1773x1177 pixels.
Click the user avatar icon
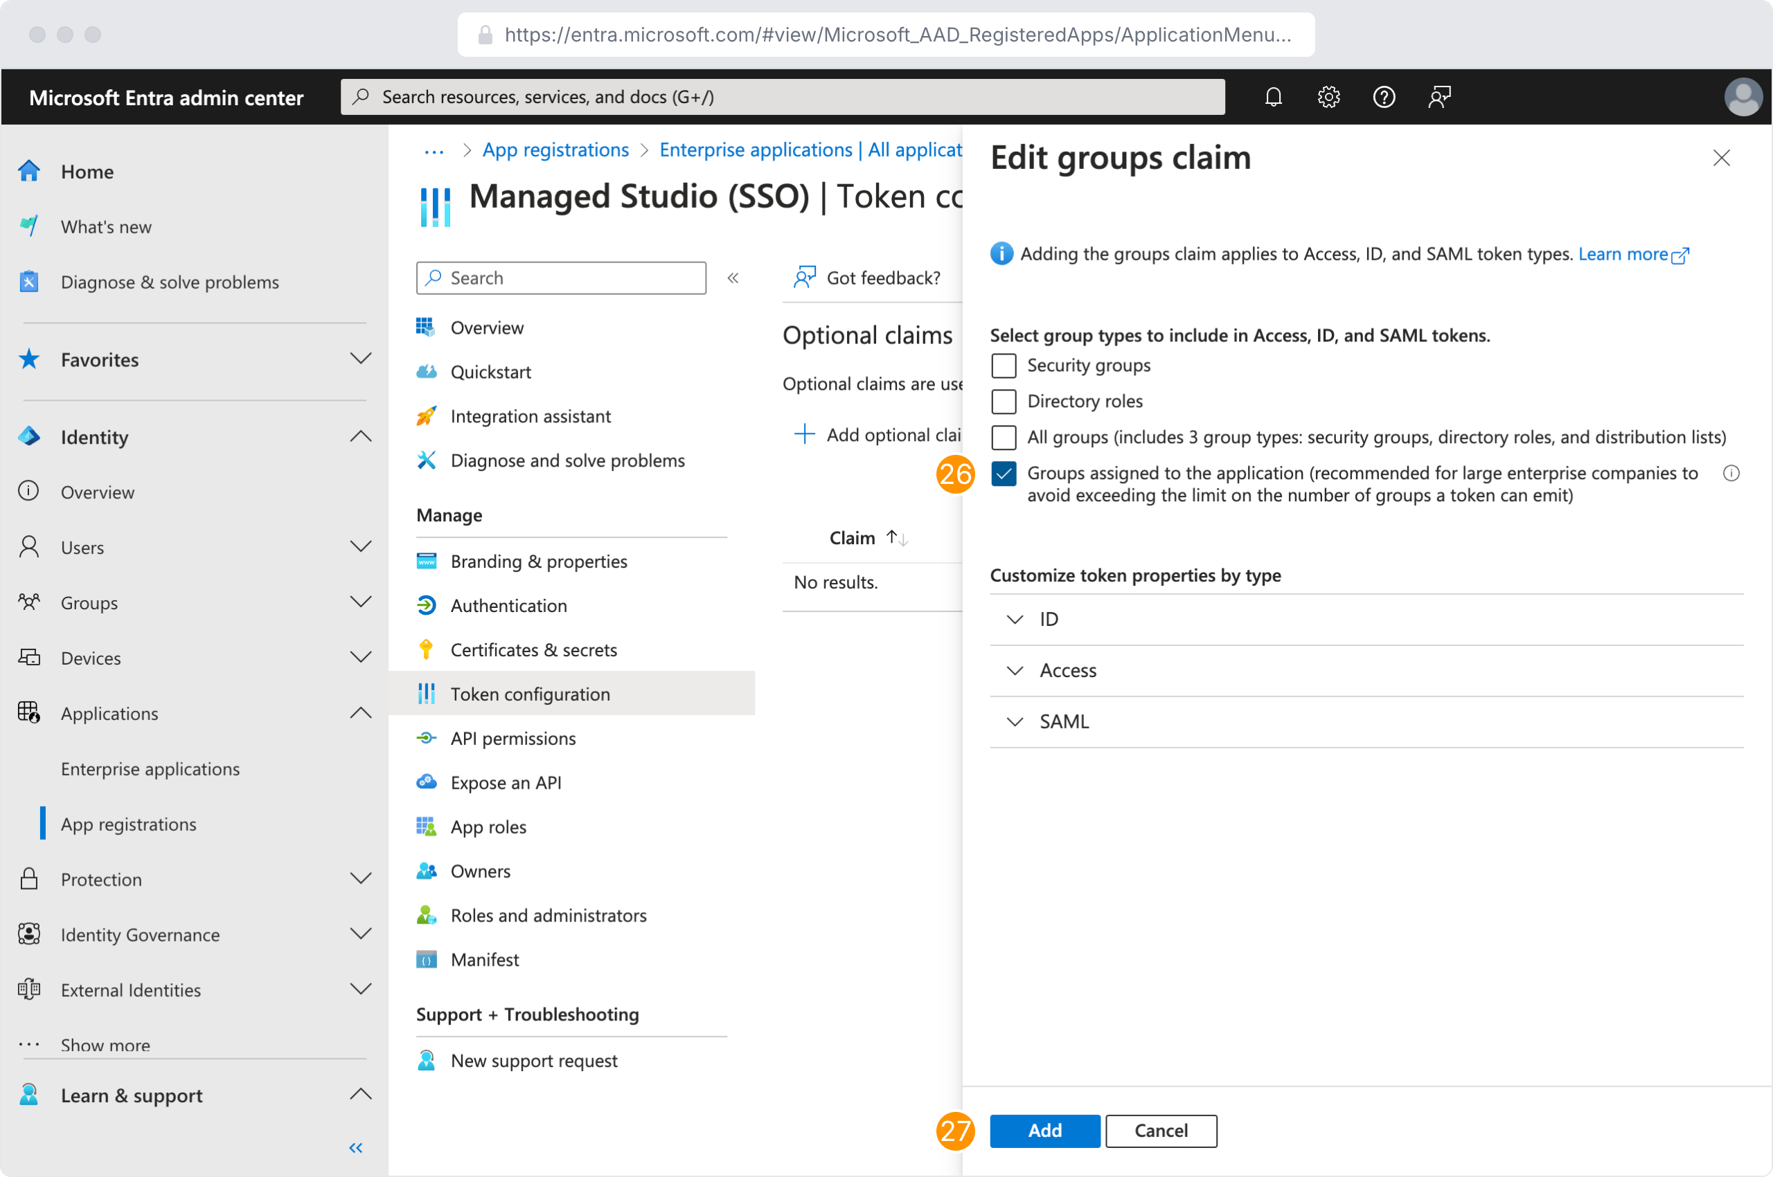tap(1743, 97)
